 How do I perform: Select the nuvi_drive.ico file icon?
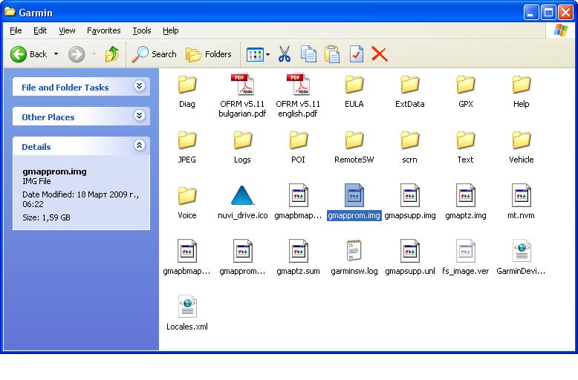[242, 196]
